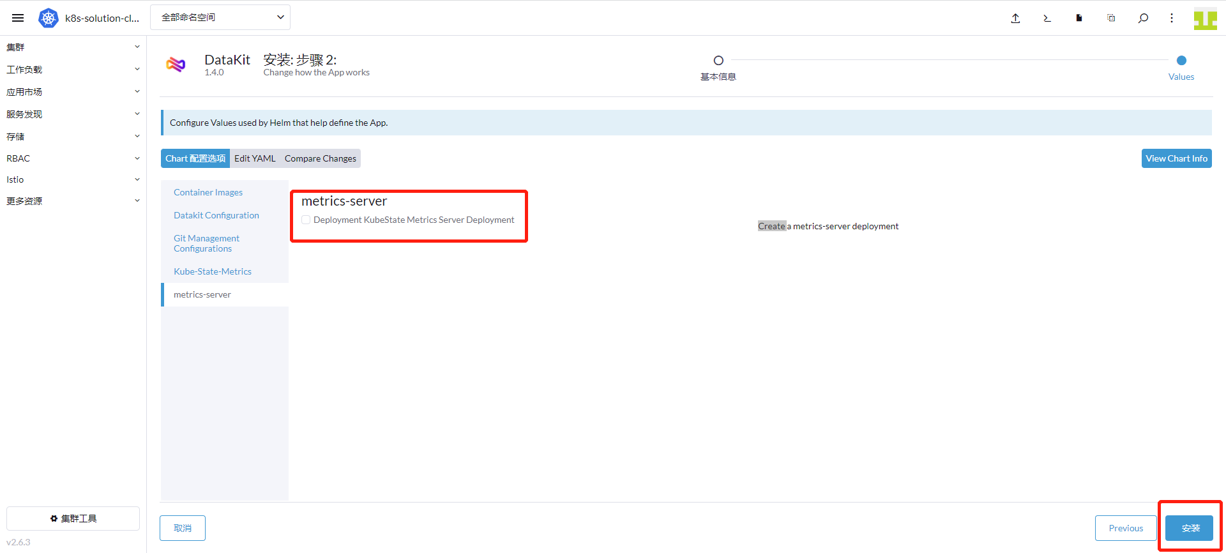Click the 基本信息 step circle

click(x=718, y=61)
